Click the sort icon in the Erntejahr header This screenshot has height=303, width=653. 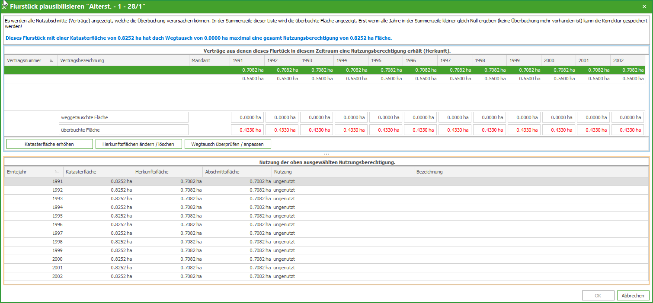pyautogui.click(x=57, y=172)
